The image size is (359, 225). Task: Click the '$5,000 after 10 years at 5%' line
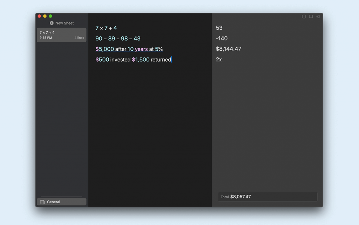click(x=129, y=49)
